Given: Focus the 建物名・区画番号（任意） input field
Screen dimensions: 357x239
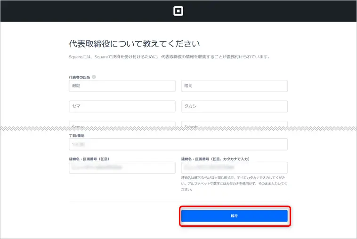Looking at the screenshot, I should pos(122,167).
